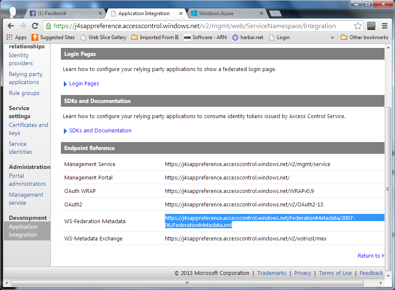Image resolution: width=395 pixels, height=290 pixels.
Task: Open Service identities link
Action: point(20,148)
